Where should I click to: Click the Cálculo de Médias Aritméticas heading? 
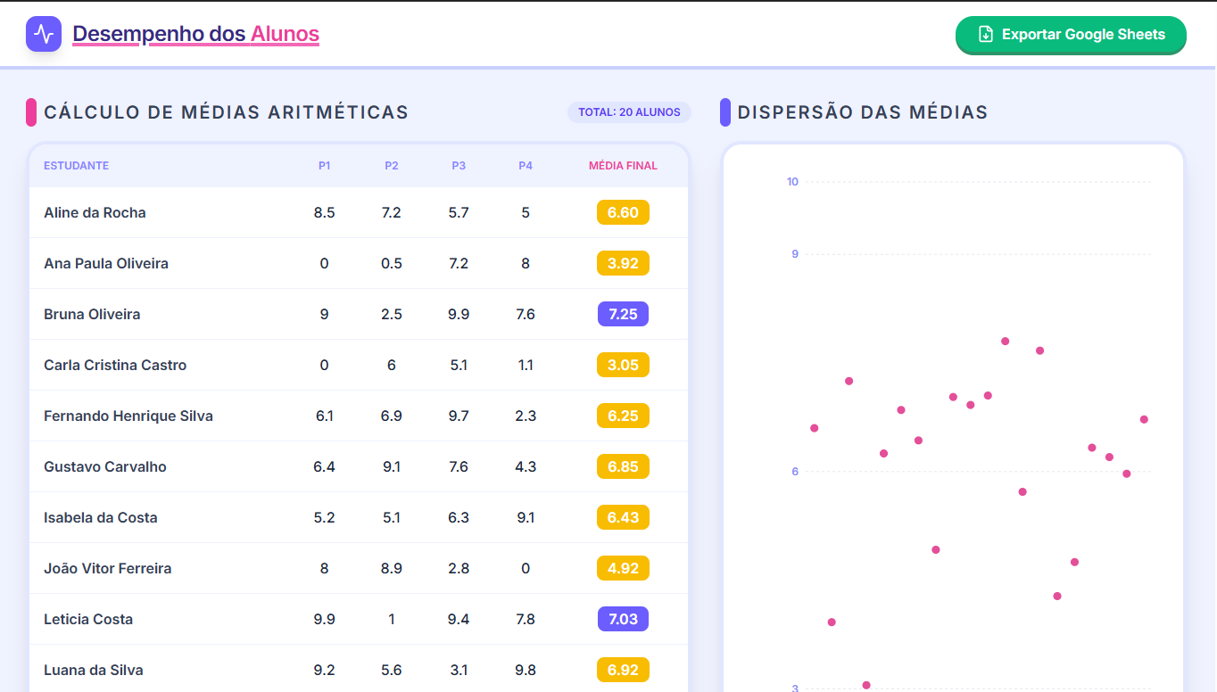coord(227,112)
